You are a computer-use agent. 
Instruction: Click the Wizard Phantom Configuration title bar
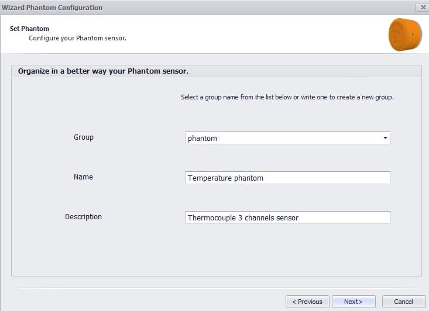176,8
